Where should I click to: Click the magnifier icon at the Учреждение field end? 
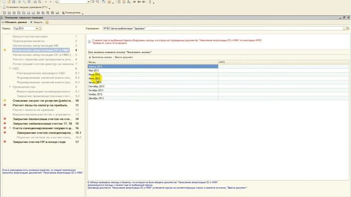[x=348, y=28]
